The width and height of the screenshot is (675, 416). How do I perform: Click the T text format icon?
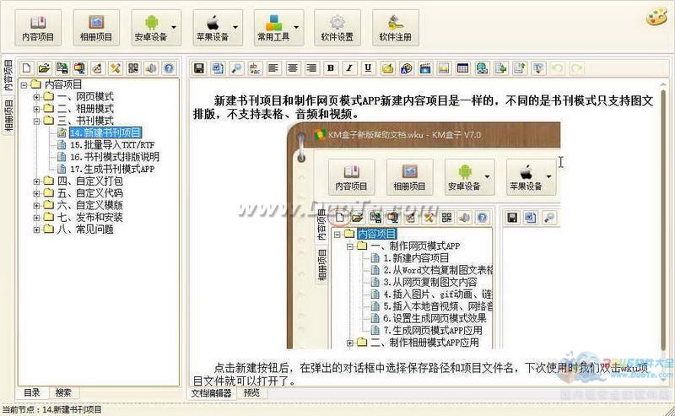pos(538,68)
